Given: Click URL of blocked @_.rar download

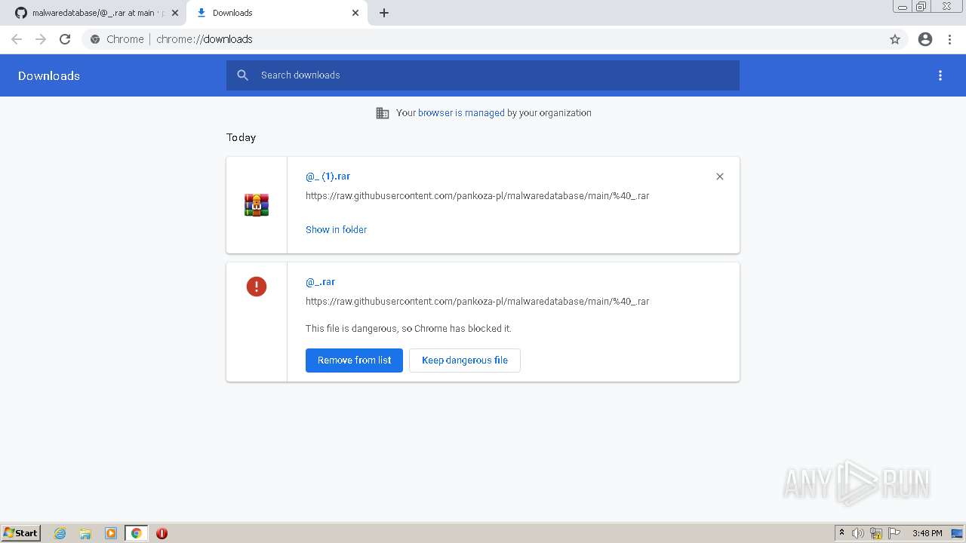Looking at the screenshot, I should [x=477, y=302].
